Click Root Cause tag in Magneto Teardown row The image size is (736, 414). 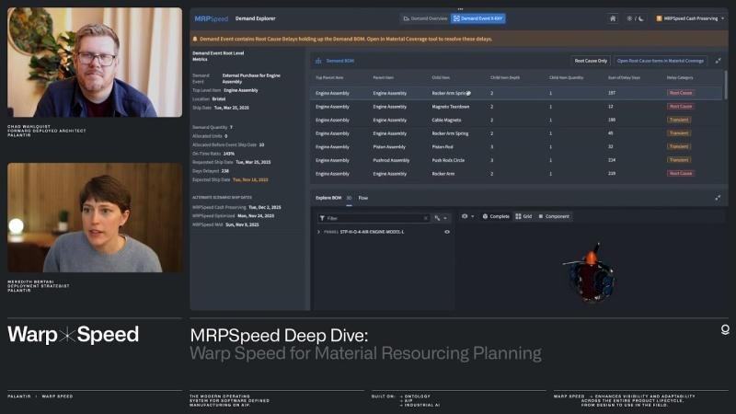[681, 107]
